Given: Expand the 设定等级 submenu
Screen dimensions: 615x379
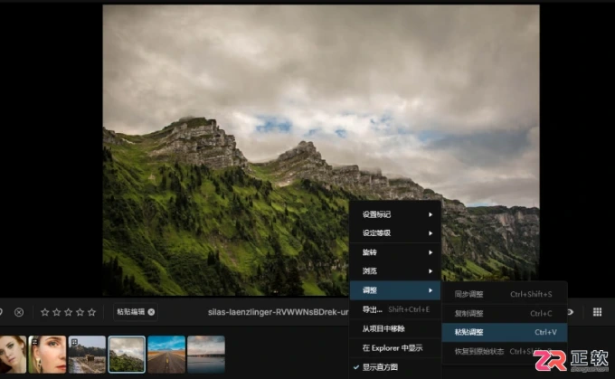Looking at the screenshot, I should click(395, 233).
